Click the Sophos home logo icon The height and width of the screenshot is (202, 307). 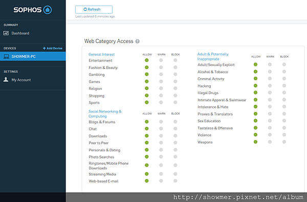coord(48,10)
